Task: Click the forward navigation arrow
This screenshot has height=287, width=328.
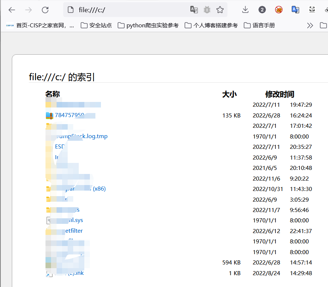Action: (x=28, y=10)
